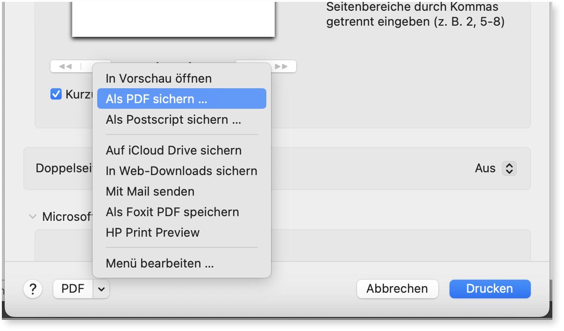Jump to the last preview page

(x=282, y=66)
